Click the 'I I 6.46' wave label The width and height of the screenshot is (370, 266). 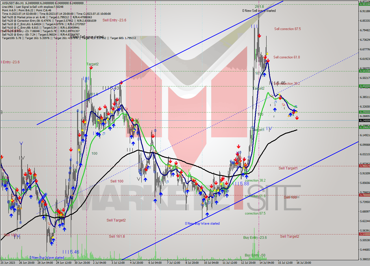[277, 83]
